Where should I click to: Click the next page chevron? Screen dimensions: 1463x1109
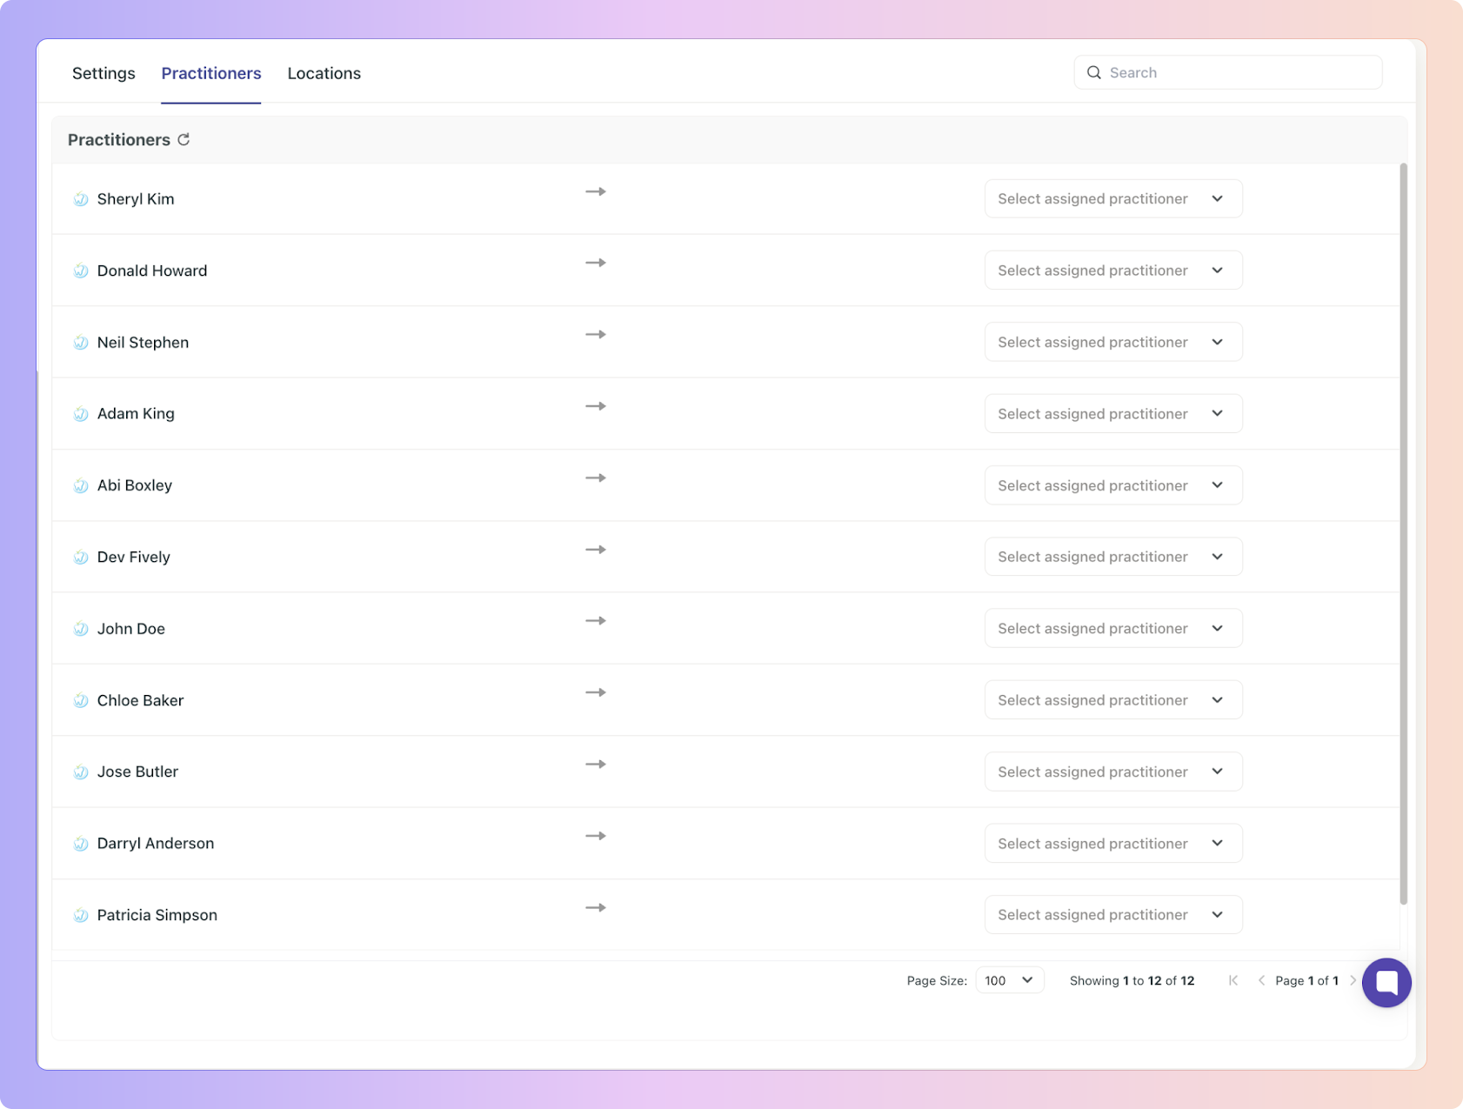(x=1353, y=980)
